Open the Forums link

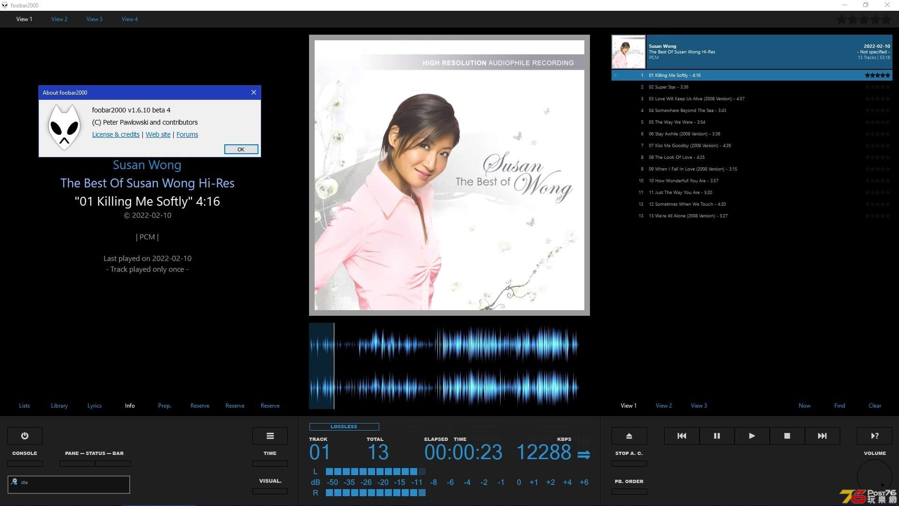click(x=187, y=134)
